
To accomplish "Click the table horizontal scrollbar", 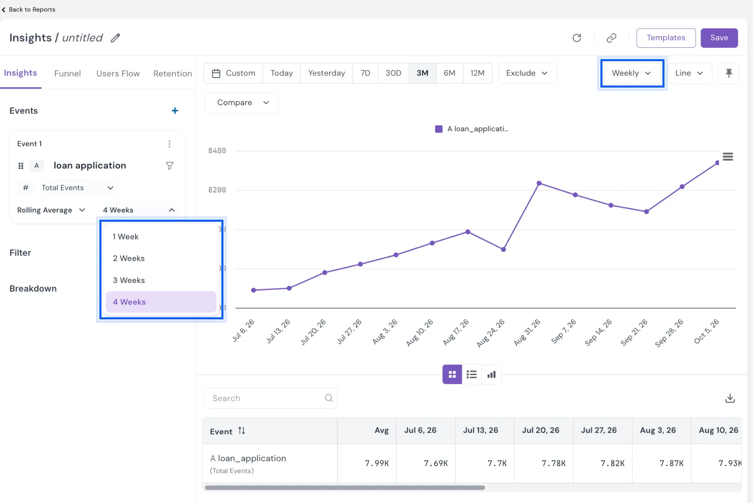I will tap(345, 487).
